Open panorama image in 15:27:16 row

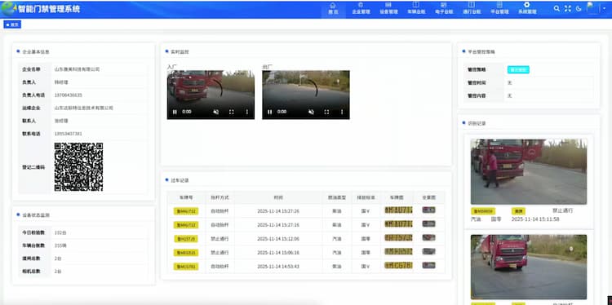tap(429, 224)
